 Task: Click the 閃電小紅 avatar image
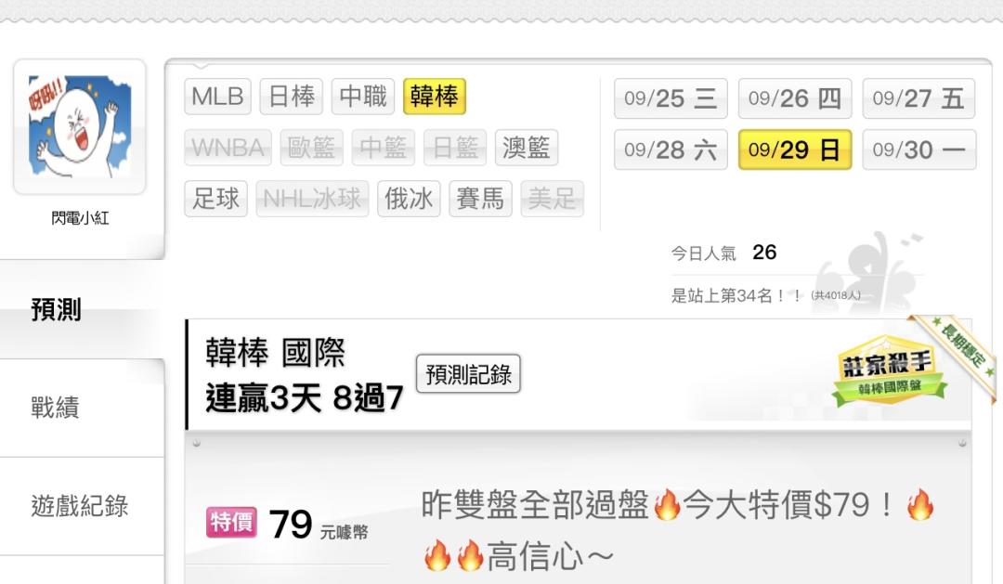[79, 126]
